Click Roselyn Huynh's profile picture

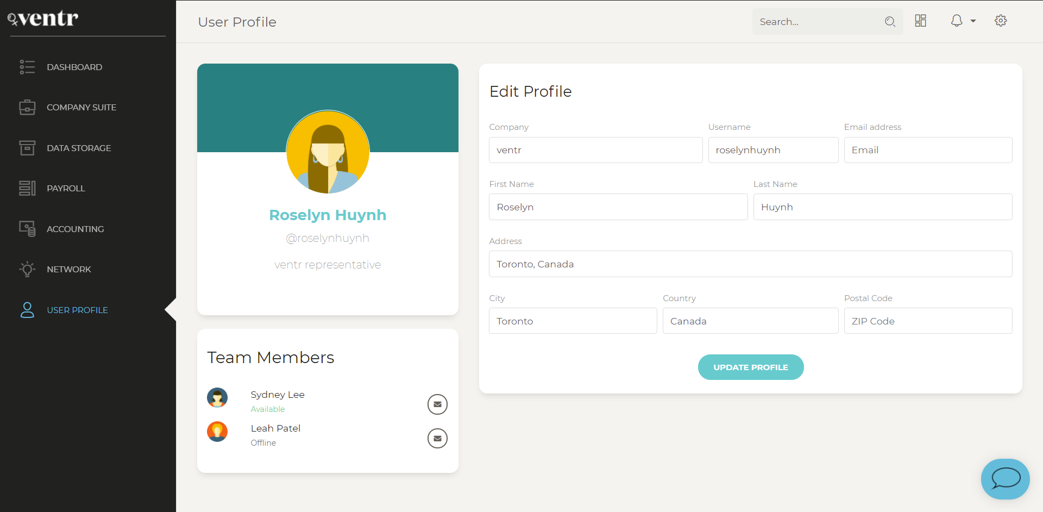(x=328, y=152)
